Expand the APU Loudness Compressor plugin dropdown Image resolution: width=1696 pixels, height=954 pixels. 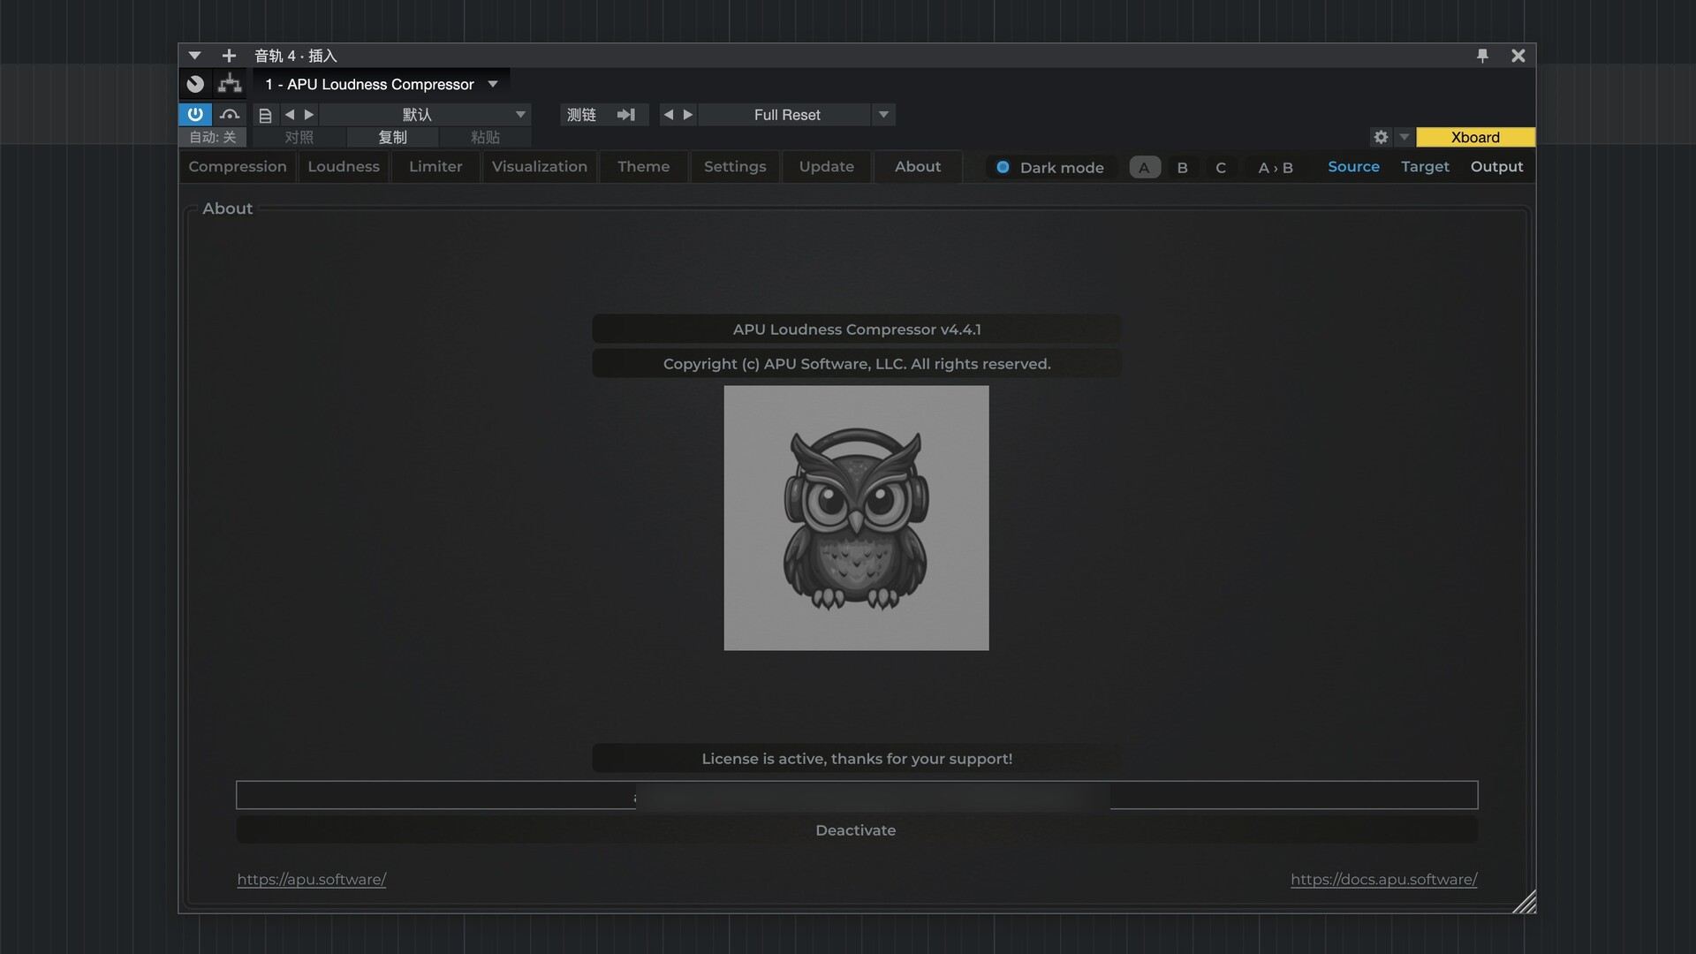tap(493, 84)
